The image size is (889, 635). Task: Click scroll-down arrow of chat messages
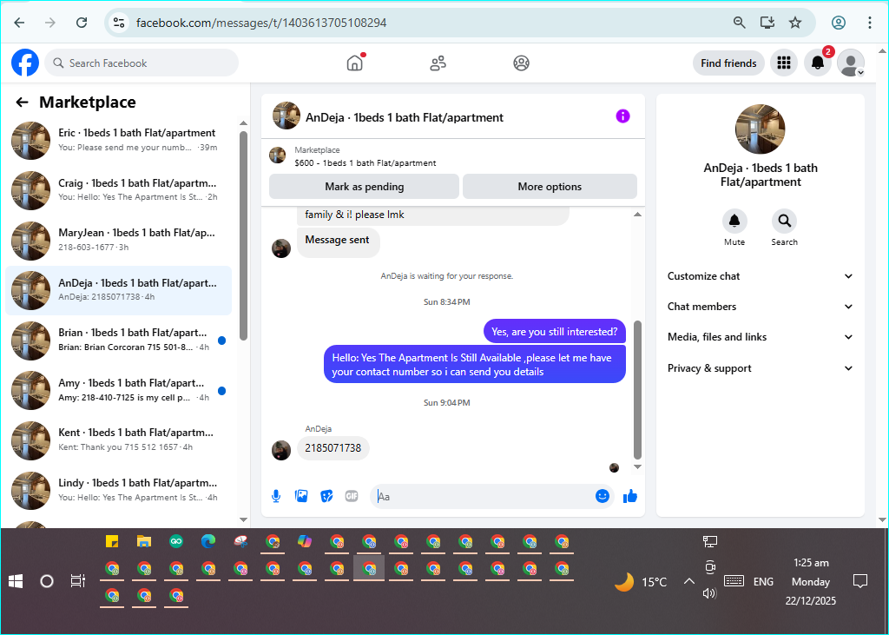[637, 467]
